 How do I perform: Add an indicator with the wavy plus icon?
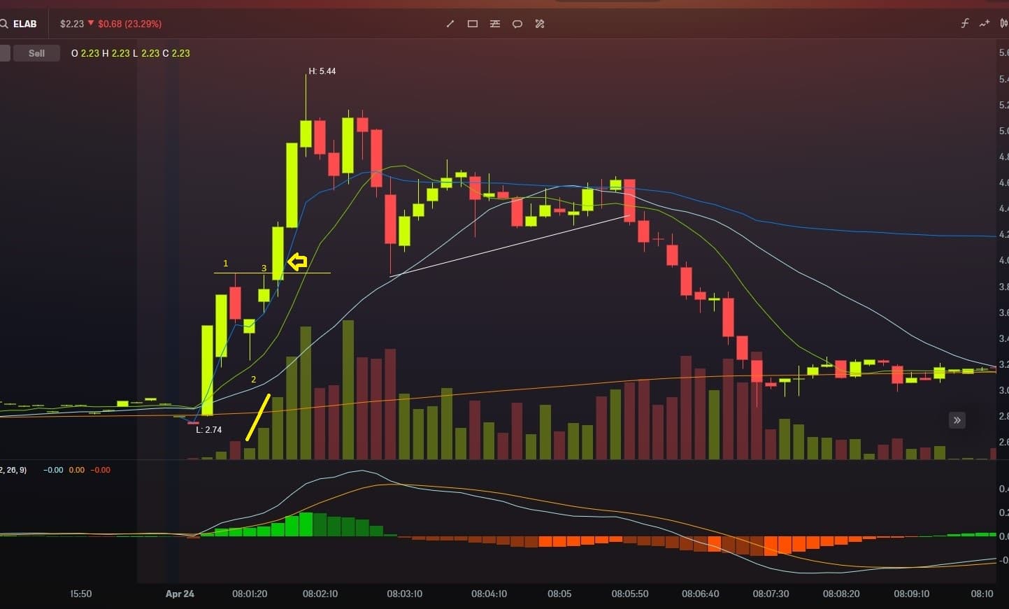tap(985, 24)
